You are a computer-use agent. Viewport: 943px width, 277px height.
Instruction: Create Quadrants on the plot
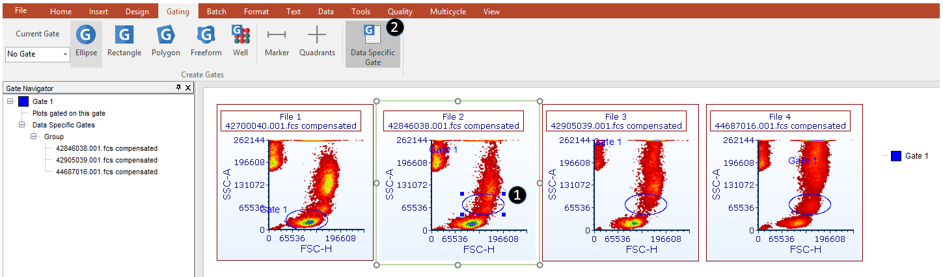click(x=317, y=41)
